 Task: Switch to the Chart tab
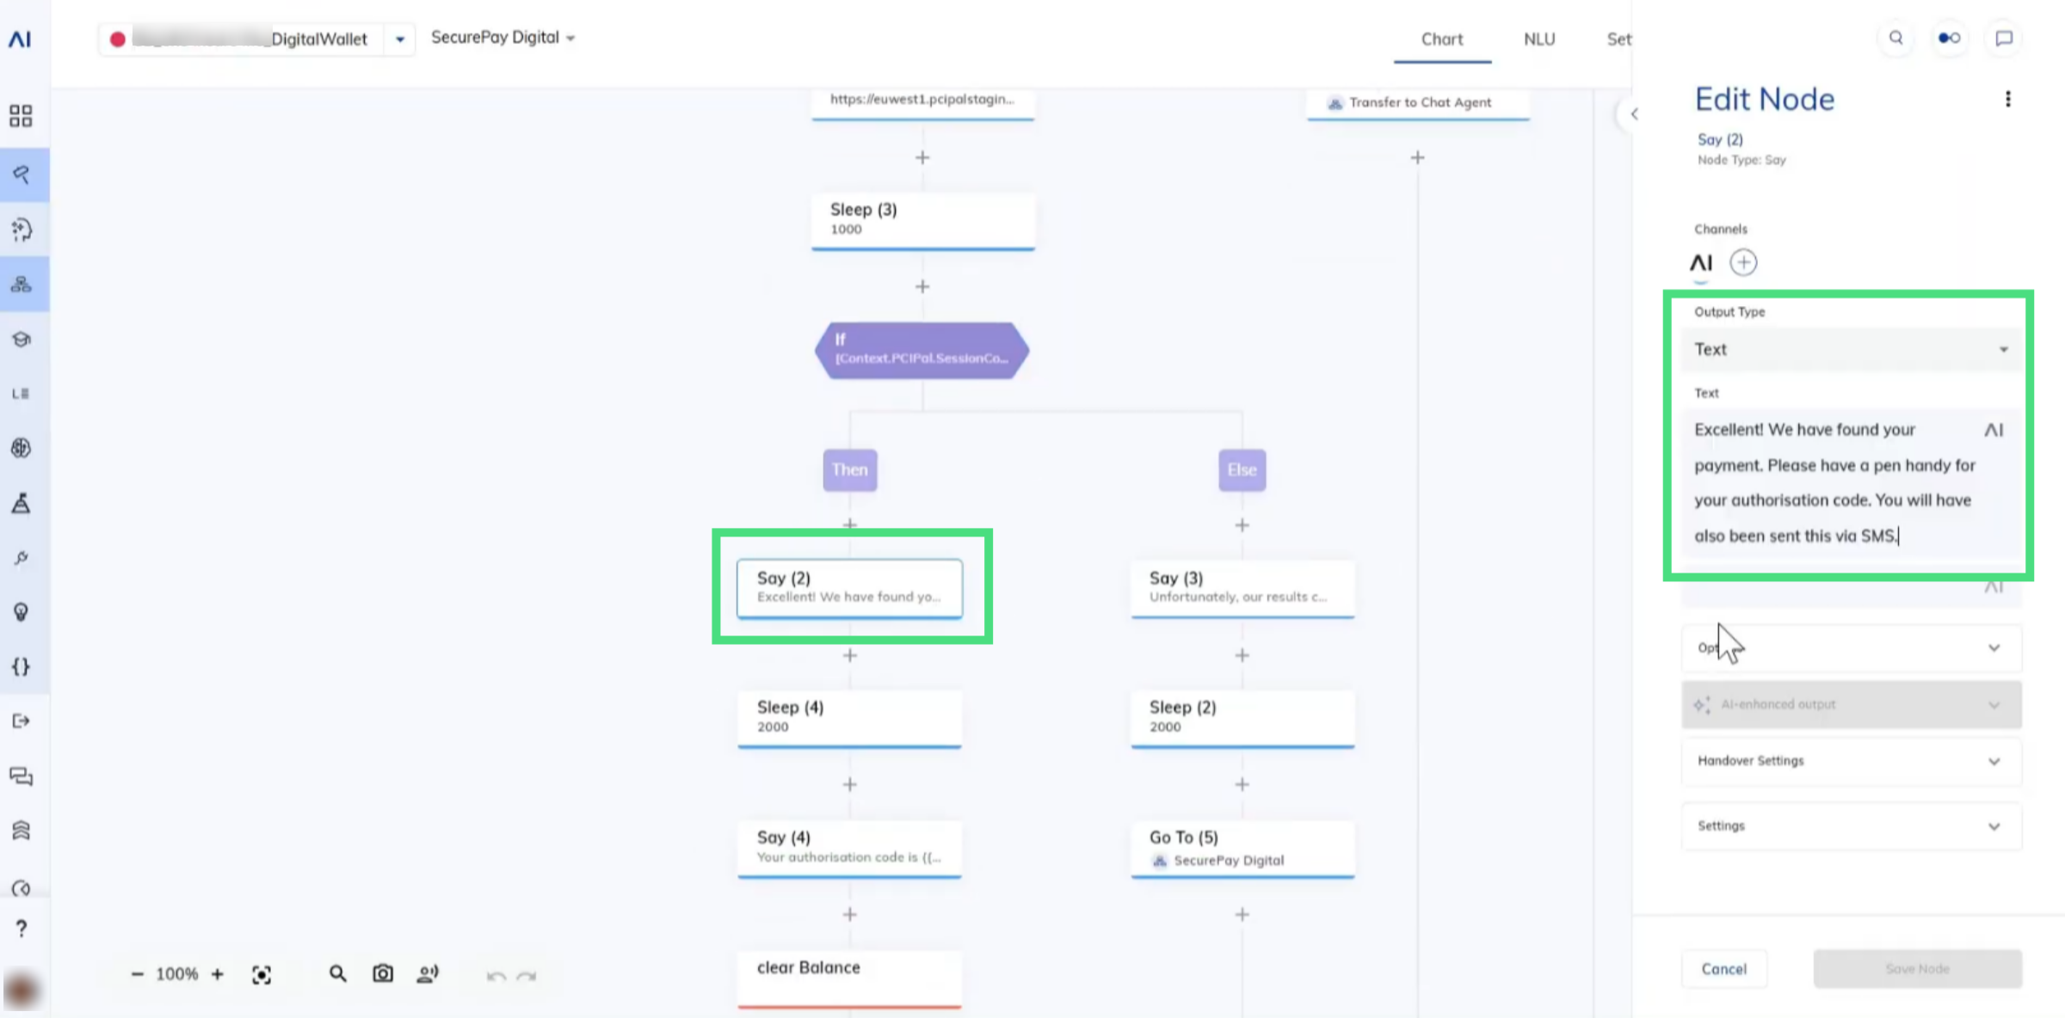(1442, 40)
